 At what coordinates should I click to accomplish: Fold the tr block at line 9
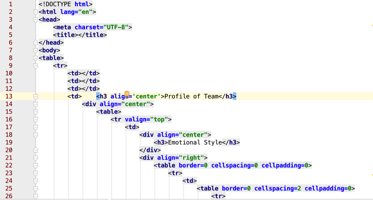36,66
